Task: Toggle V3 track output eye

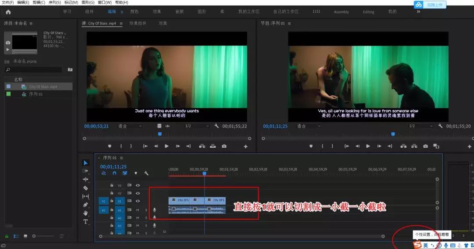Action: click(137, 185)
